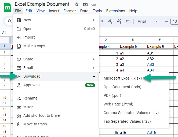Click the Make a copy icon

19,46
